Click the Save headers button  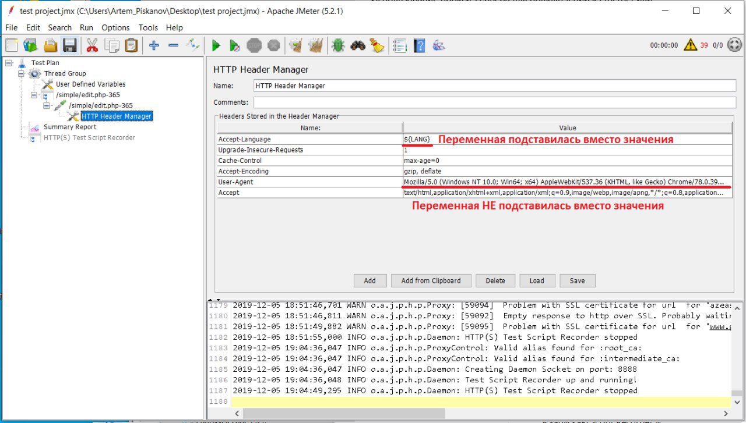click(578, 280)
